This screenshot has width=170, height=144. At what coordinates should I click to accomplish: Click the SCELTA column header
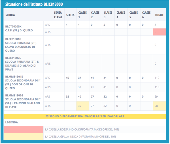pyautogui.click(x=70, y=15)
